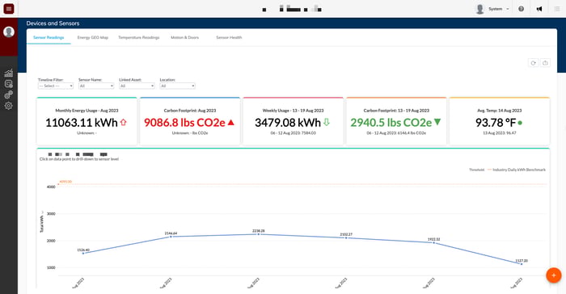Open the devices sidebar icon below analytics
Screen dimensions: 566x294
[x=8, y=84]
